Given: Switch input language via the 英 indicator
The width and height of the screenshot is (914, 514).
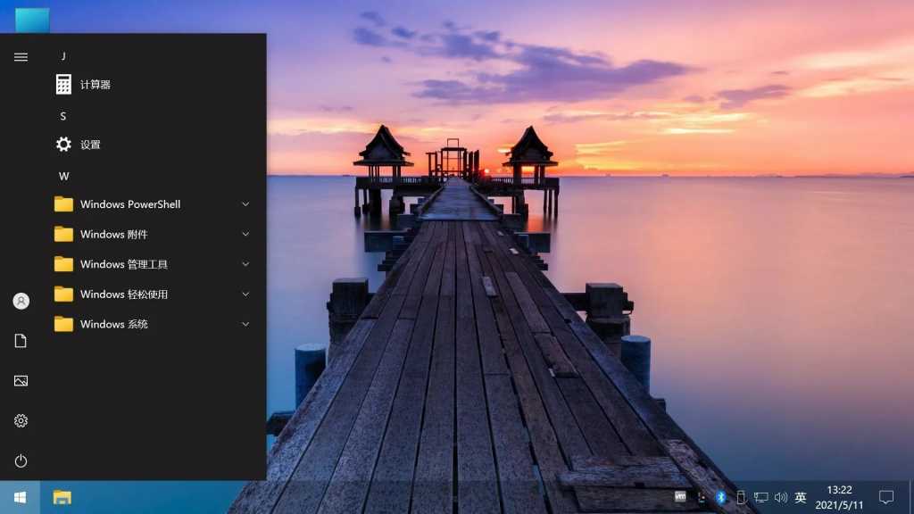Looking at the screenshot, I should point(801,497).
